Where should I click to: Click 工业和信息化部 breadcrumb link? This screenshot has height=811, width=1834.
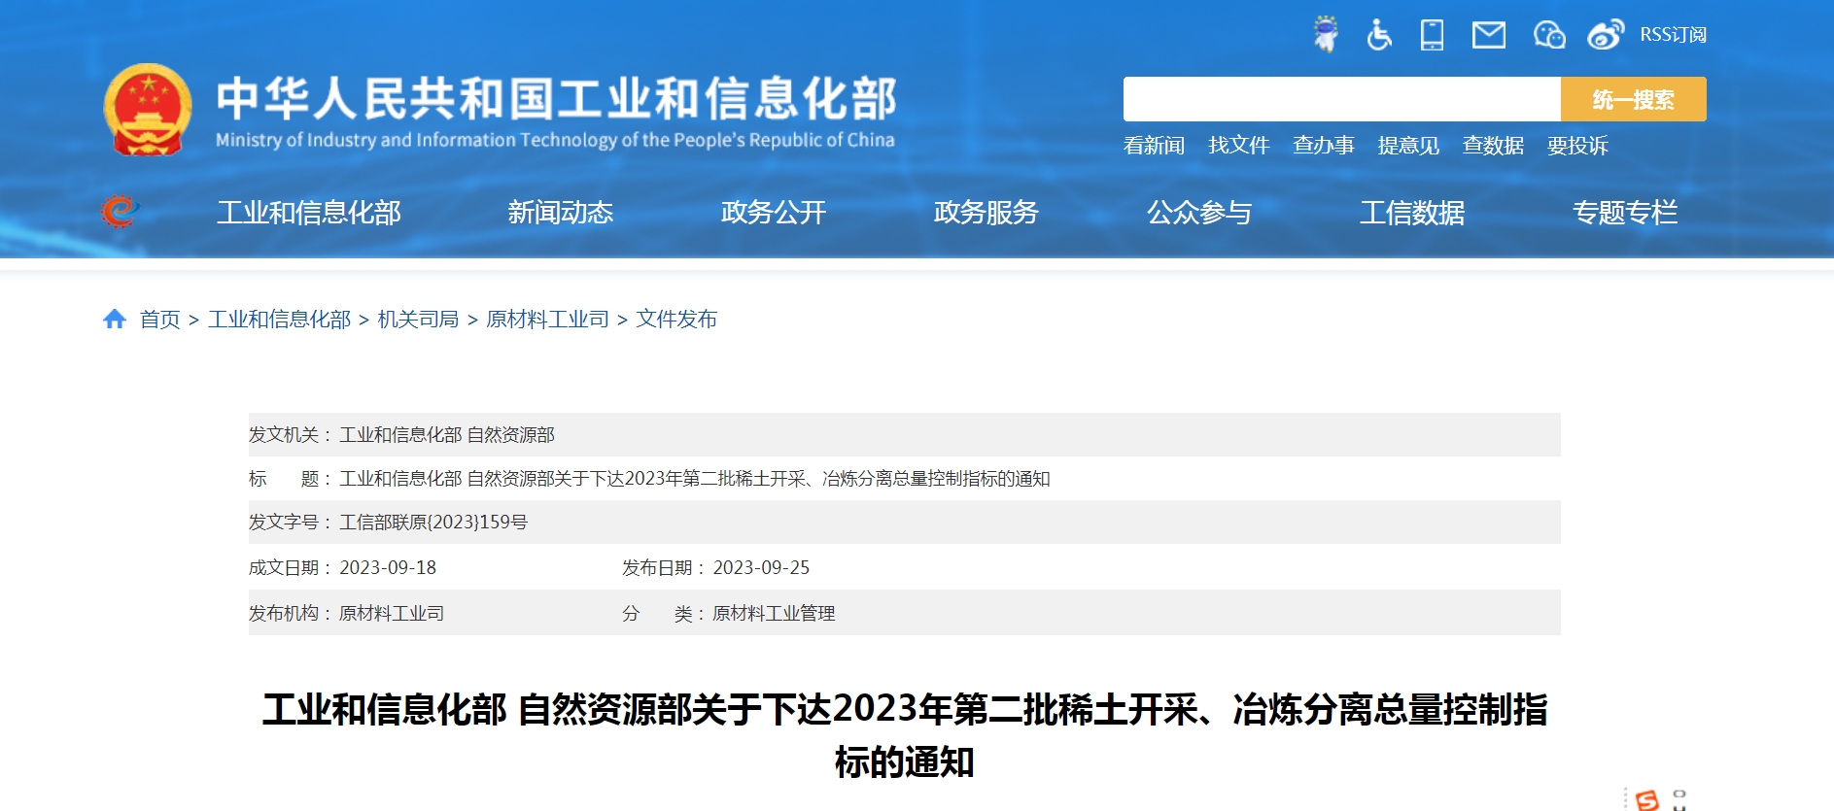click(280, 320)
